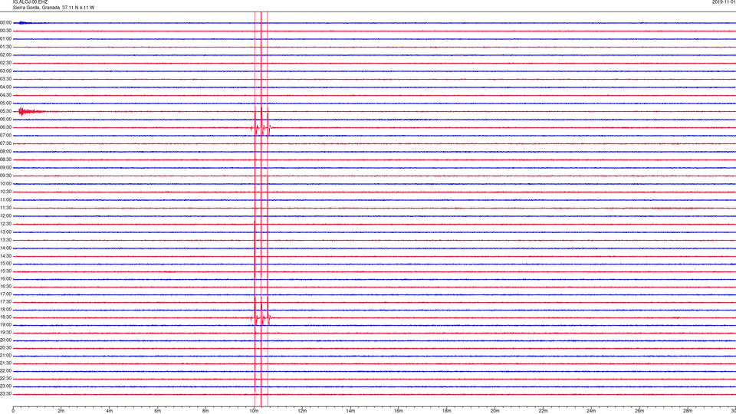This screenshot has width=736, height=414.
Task: Click the 28m axis tick label
Action: coord(688,411)
